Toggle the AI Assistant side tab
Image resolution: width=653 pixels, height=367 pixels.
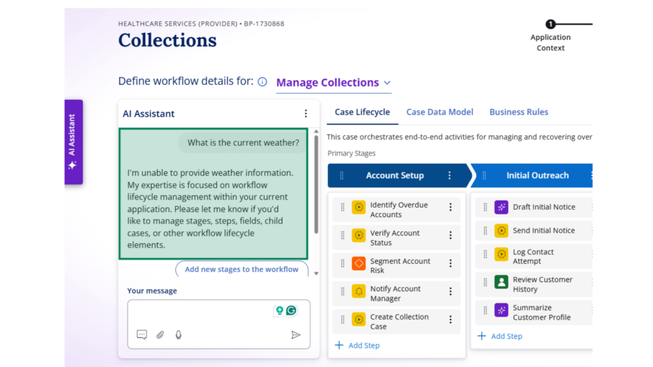click(73, 142)
